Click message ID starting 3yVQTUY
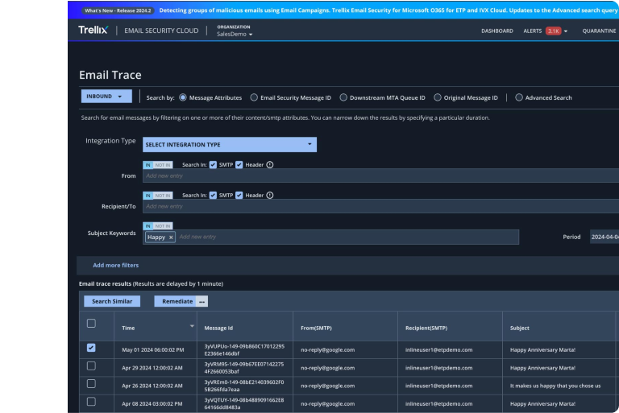Viewport: 619px width, 413px height. tap(244, 403)
